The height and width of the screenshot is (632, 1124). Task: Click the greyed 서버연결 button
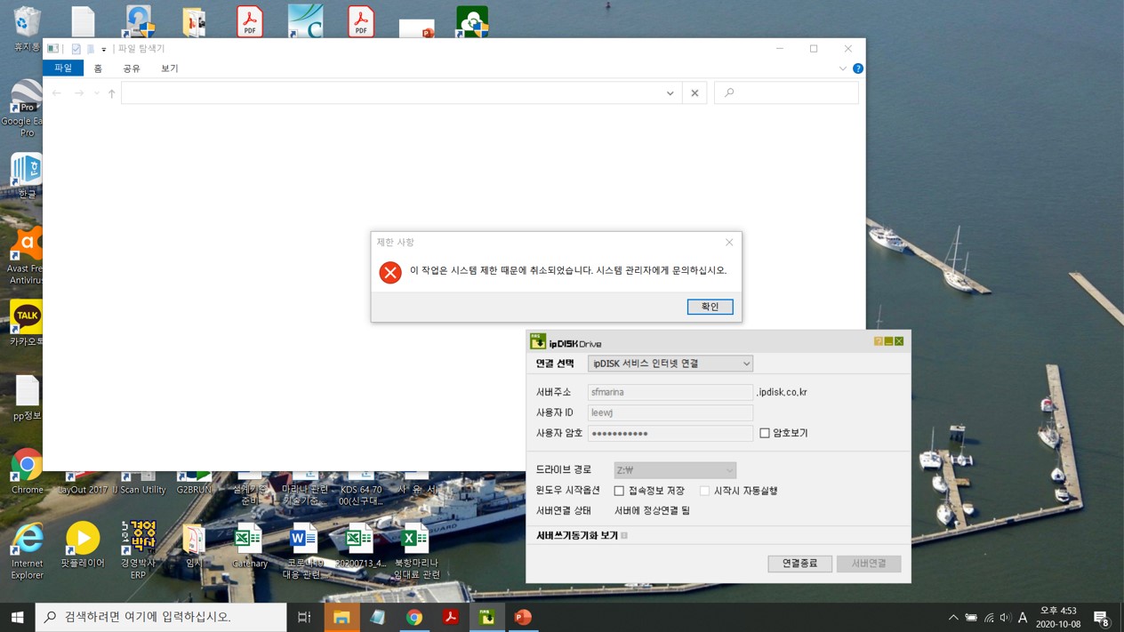pos(869,564)
